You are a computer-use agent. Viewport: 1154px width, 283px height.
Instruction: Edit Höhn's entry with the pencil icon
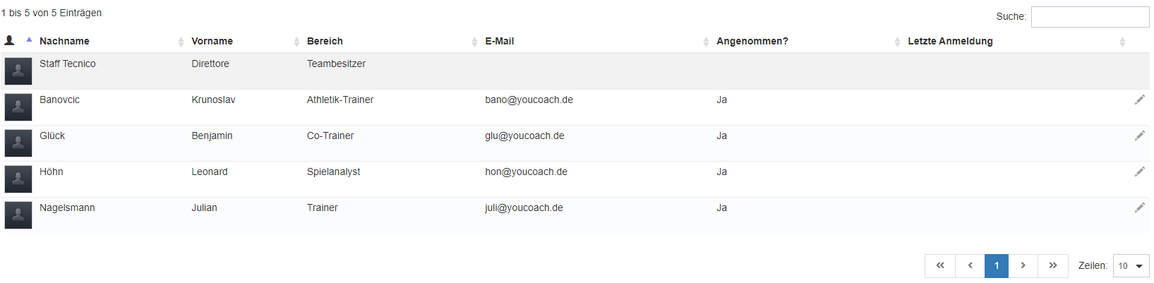tap(1139, 171)
